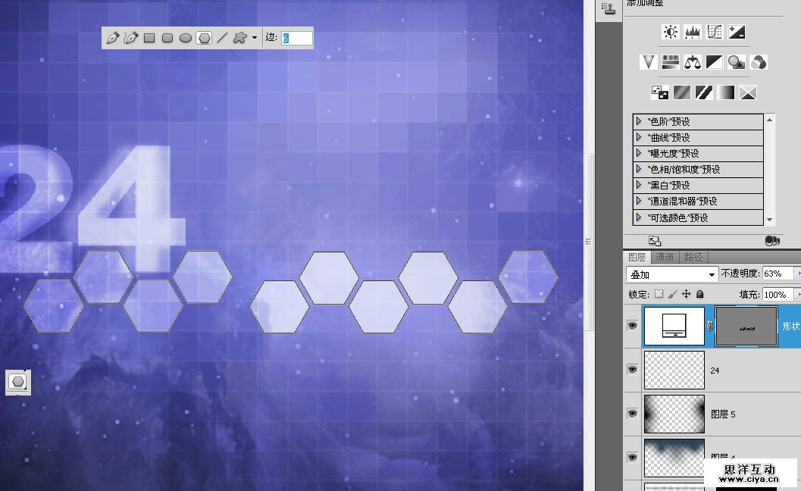Image resolution: width=801 pixels, height=491 pixels.
Task: Click the 边 sides input field
Action: 296,38
